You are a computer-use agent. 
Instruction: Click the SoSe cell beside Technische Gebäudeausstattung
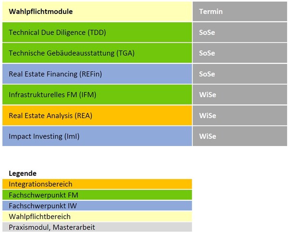(x=239, y=53)
